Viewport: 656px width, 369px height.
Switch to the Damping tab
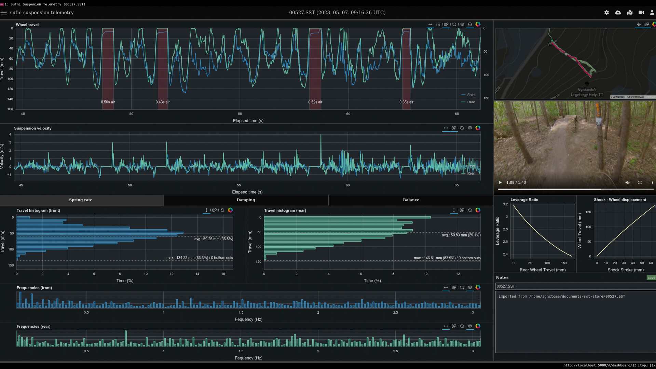pos(246,200)
